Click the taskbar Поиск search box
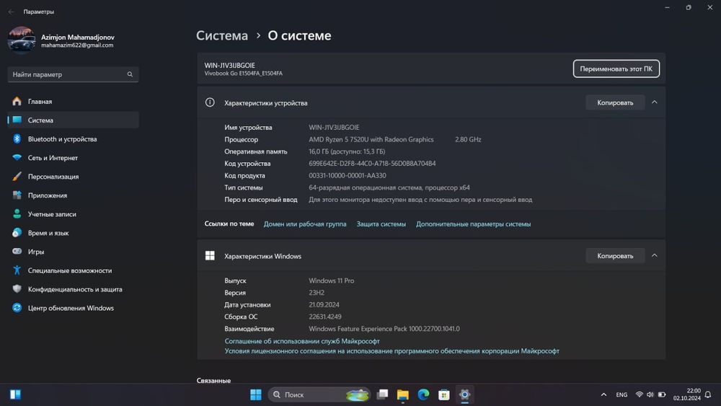721x406 pixels. click(319, 394)
